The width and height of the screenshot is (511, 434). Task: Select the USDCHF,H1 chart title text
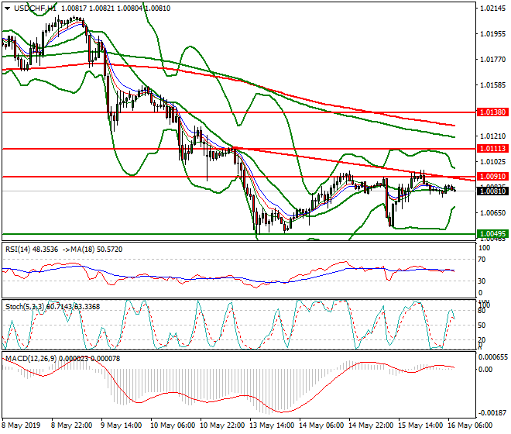click(x=35, y=9)
